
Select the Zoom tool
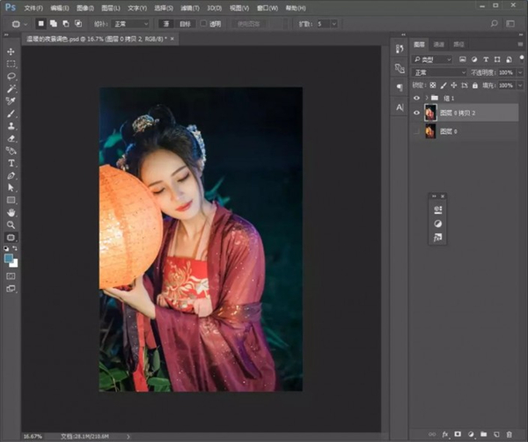point(11,225)
